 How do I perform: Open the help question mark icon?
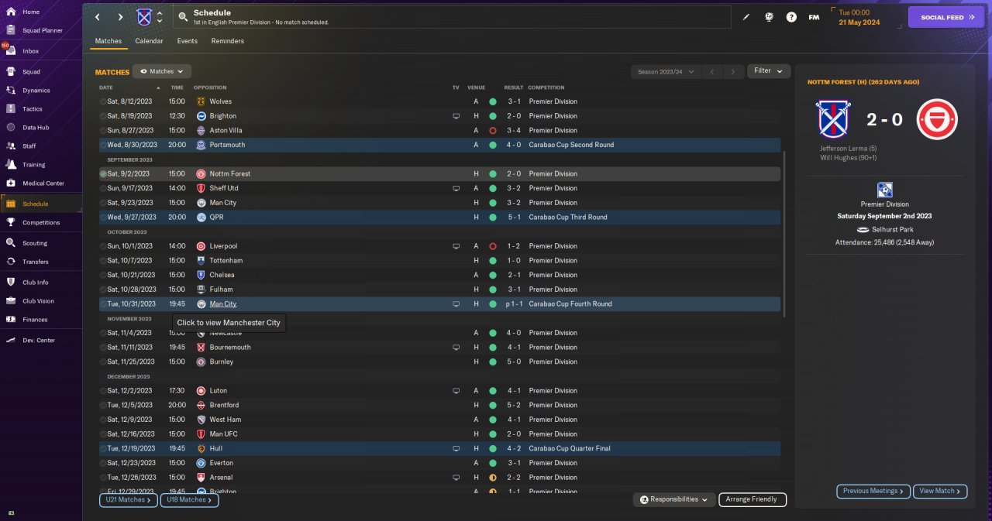point(791,17)
